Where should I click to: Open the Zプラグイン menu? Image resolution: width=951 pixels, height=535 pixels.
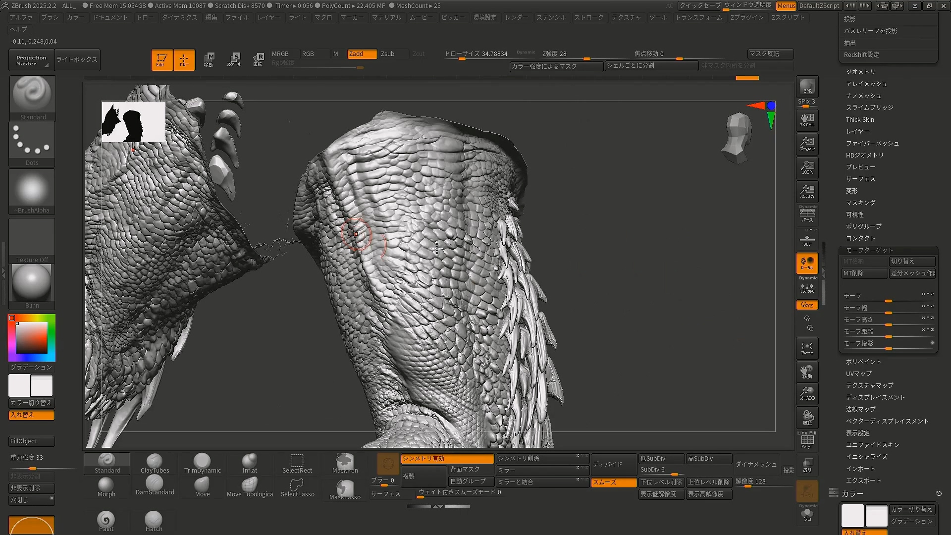[747, 17]
